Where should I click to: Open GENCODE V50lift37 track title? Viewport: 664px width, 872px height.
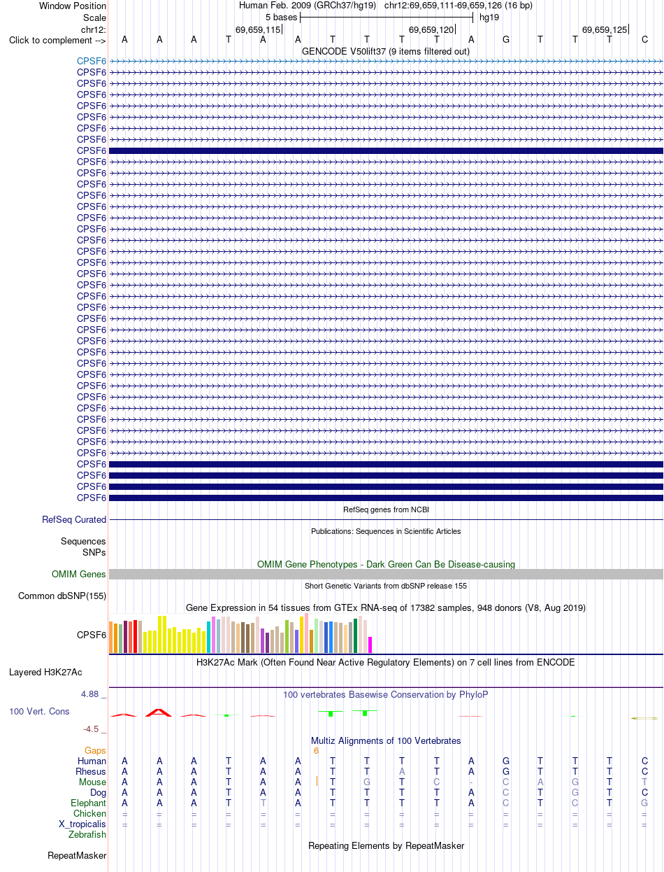386,51
